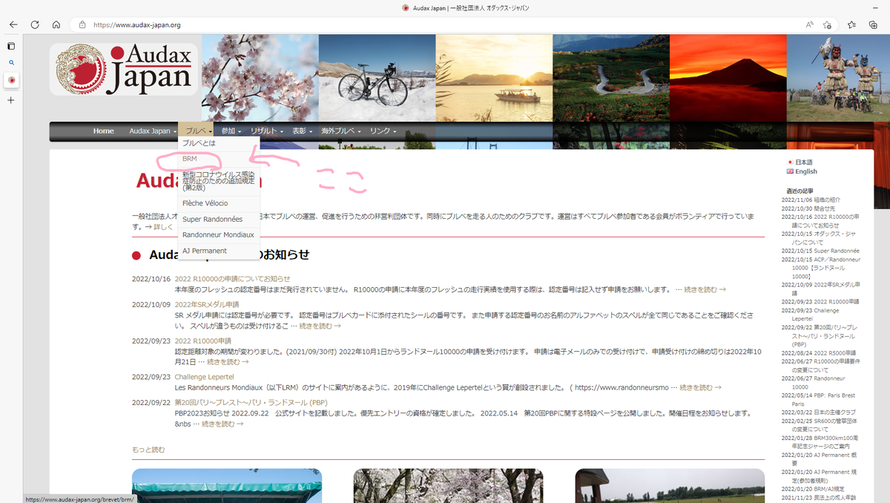Open sidebar article 2022/05/14 PBP: Paris Brest Paris
The height and width of the screenshot is (503, 890).
point(820,399)
